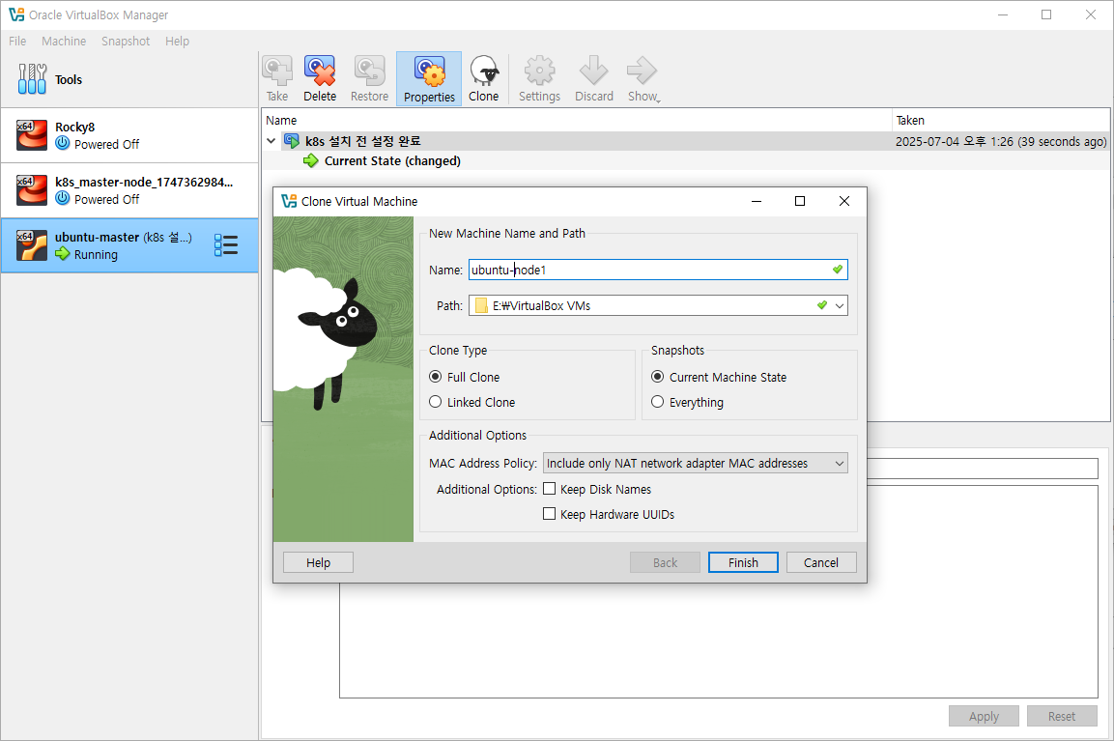Click the Reset button in snapshot pane

click(1062, 716)
